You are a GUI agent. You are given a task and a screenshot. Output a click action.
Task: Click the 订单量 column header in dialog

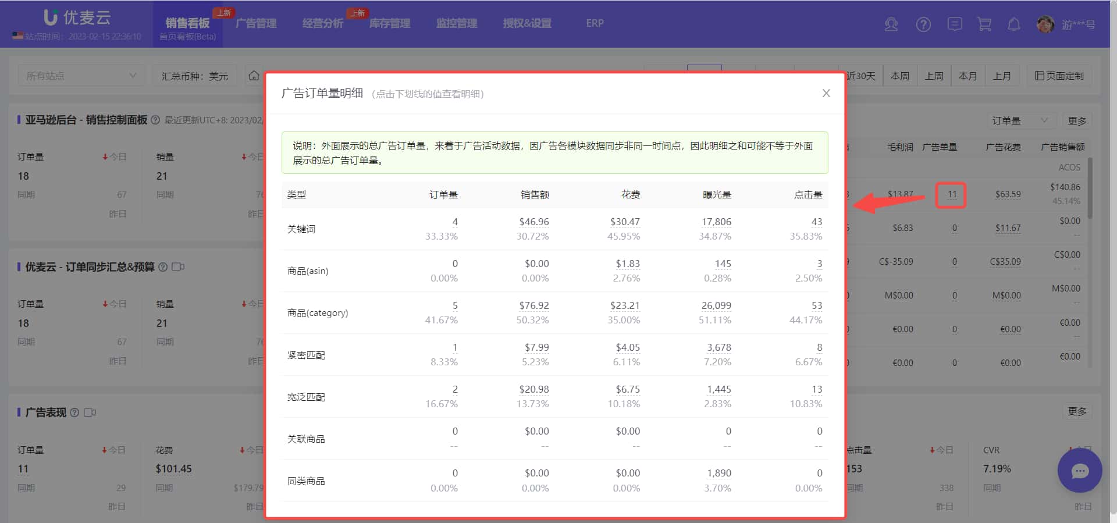443,194
